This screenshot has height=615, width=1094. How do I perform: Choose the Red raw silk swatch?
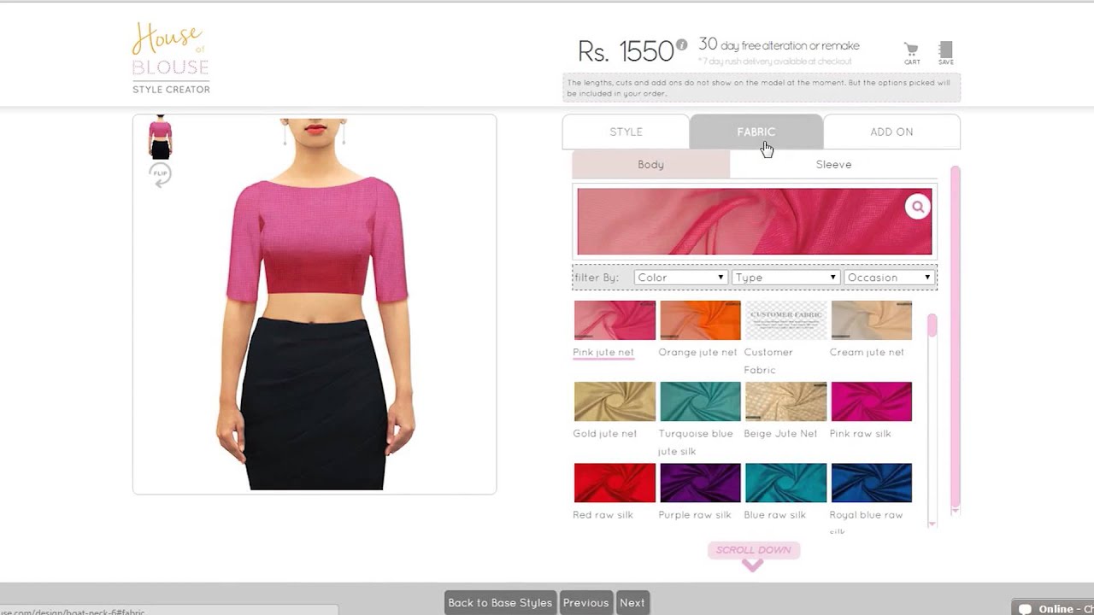tap(615, 483)
